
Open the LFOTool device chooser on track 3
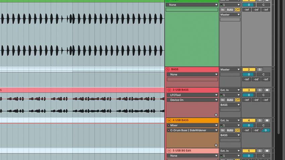click(192, 95)
